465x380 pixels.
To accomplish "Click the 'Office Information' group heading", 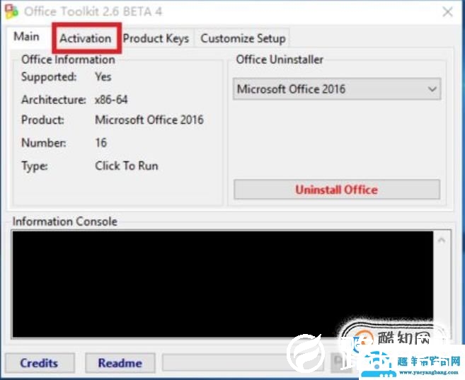I will point(68,59).
